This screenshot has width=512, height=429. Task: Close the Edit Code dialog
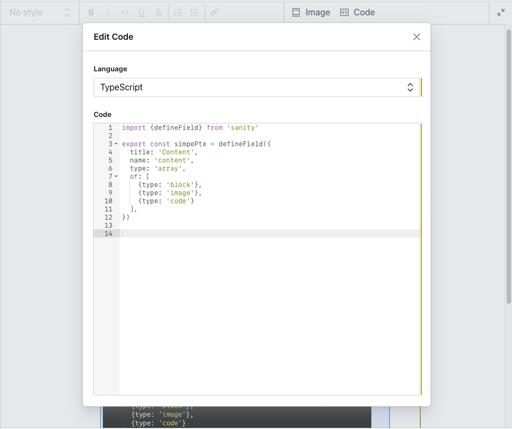coord(417,37)
